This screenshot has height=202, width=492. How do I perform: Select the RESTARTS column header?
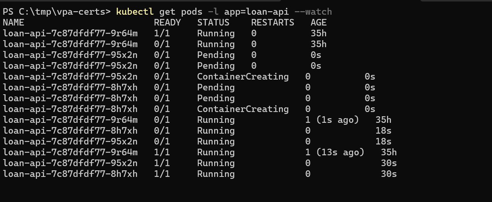click(x=272, y=23)
